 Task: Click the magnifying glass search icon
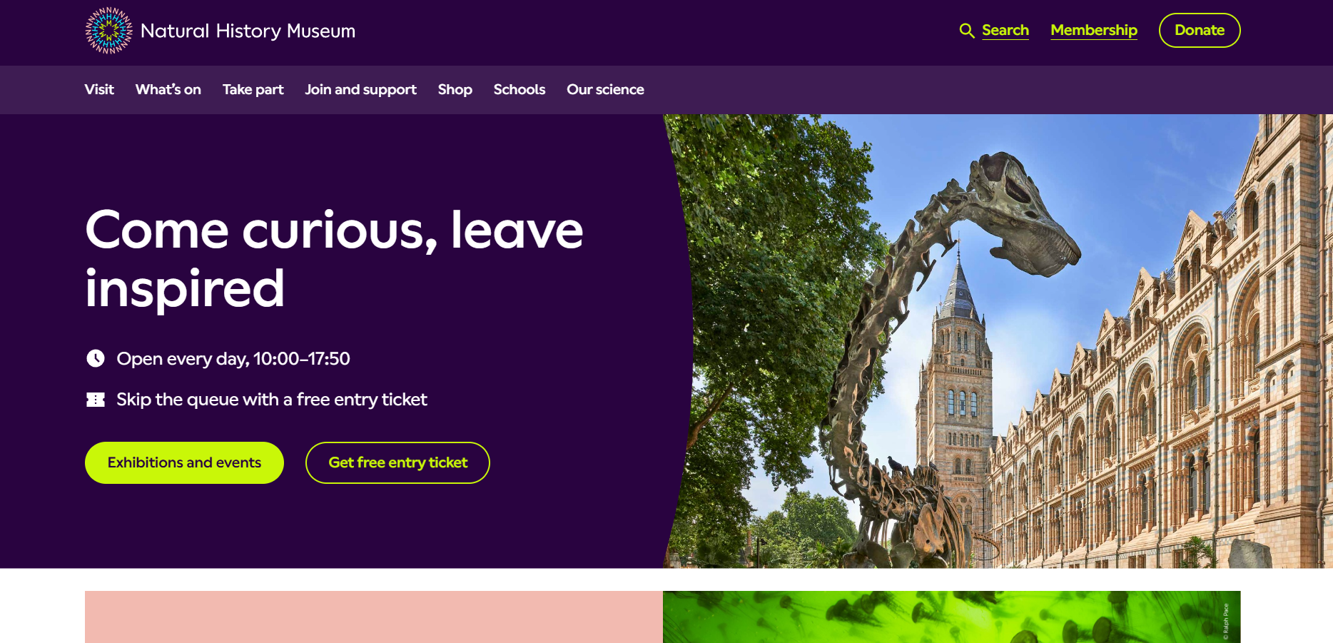click(x=967, y=31)
